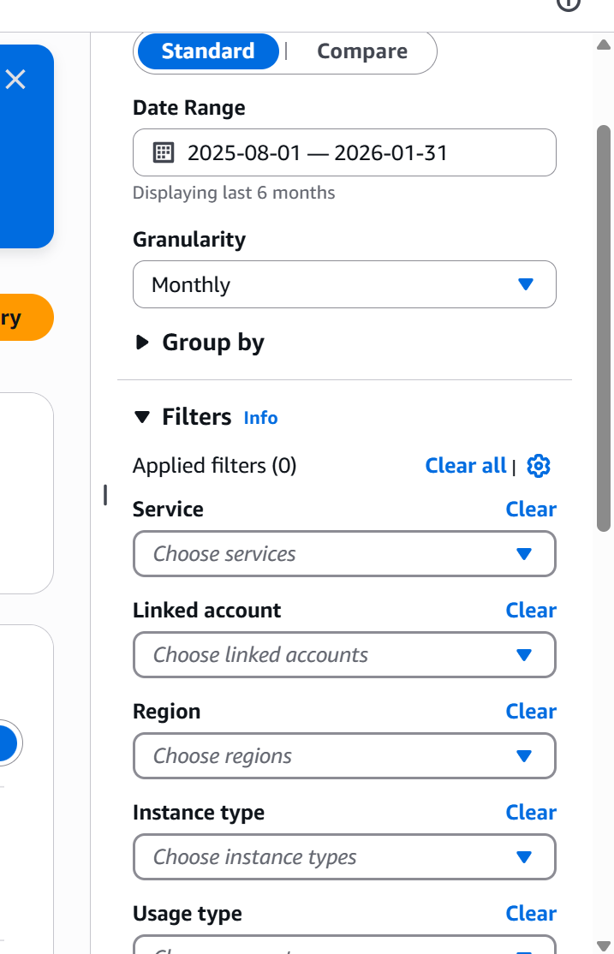Click the settings gear next to Clear all
This screenshot has width=614, height=954.
(539, 465)
